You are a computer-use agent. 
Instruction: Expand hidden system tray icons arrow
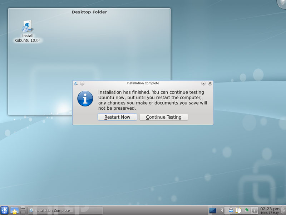pyautogui.click(x=222, y=210)
